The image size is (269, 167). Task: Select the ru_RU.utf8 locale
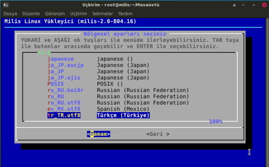coord(64,103)
